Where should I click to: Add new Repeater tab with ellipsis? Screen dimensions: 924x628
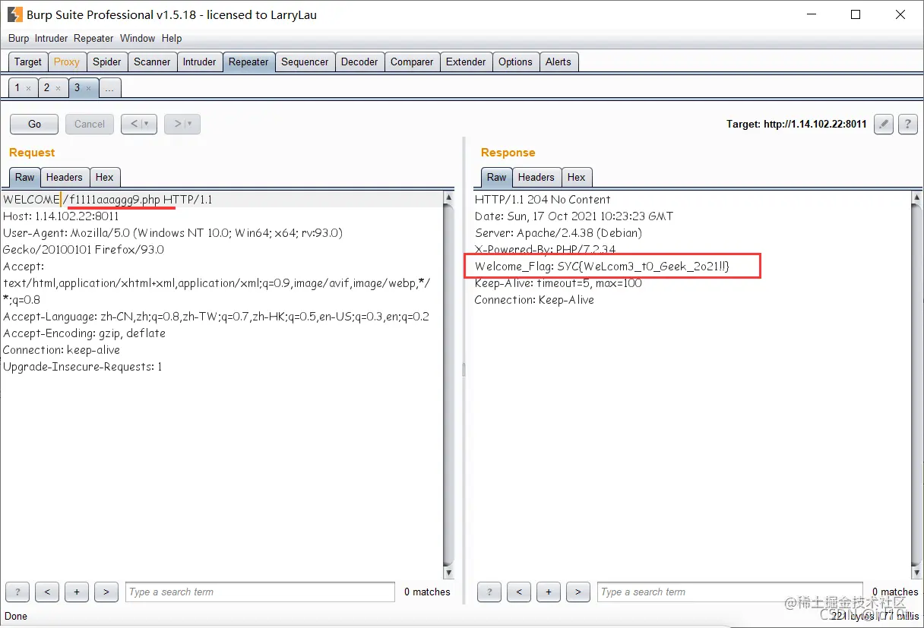click(109, 89)
